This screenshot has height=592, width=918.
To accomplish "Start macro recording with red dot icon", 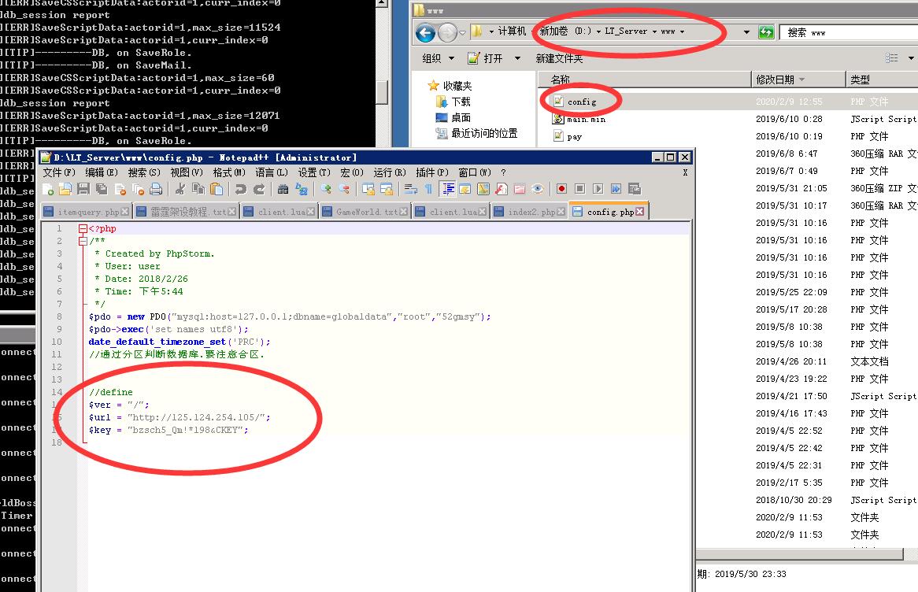I will click(x=561, y=189).
